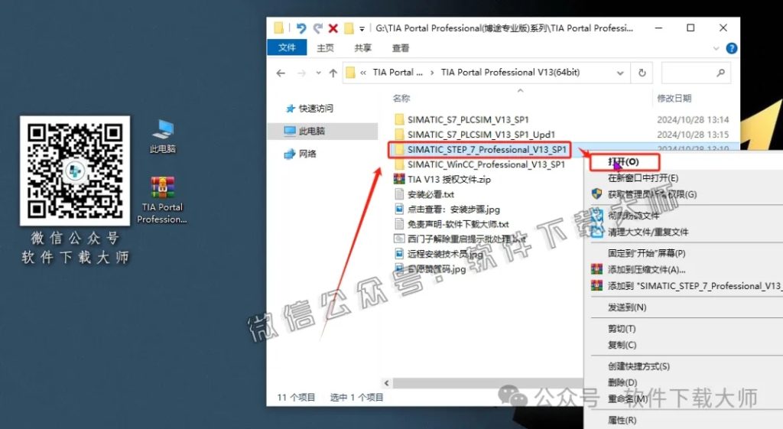Choose 打开(O) in context menu
The image size is (783, 429).
(624, 162)
